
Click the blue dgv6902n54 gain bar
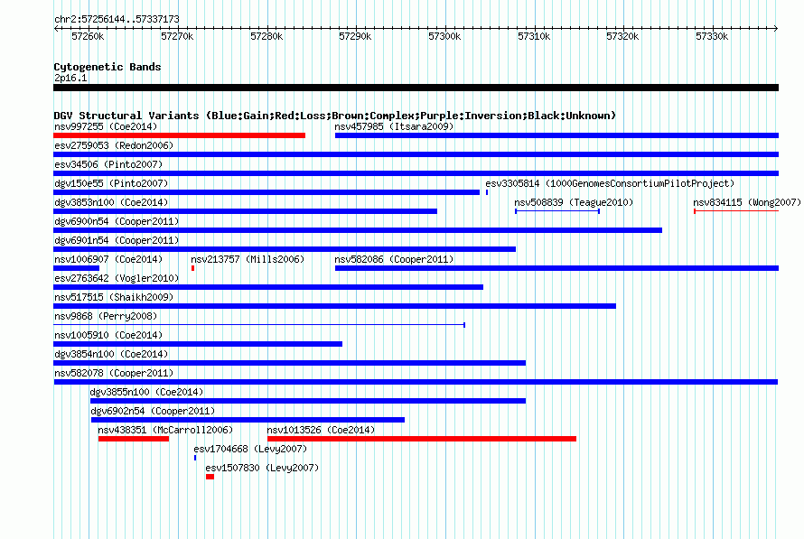click(248, 420)
